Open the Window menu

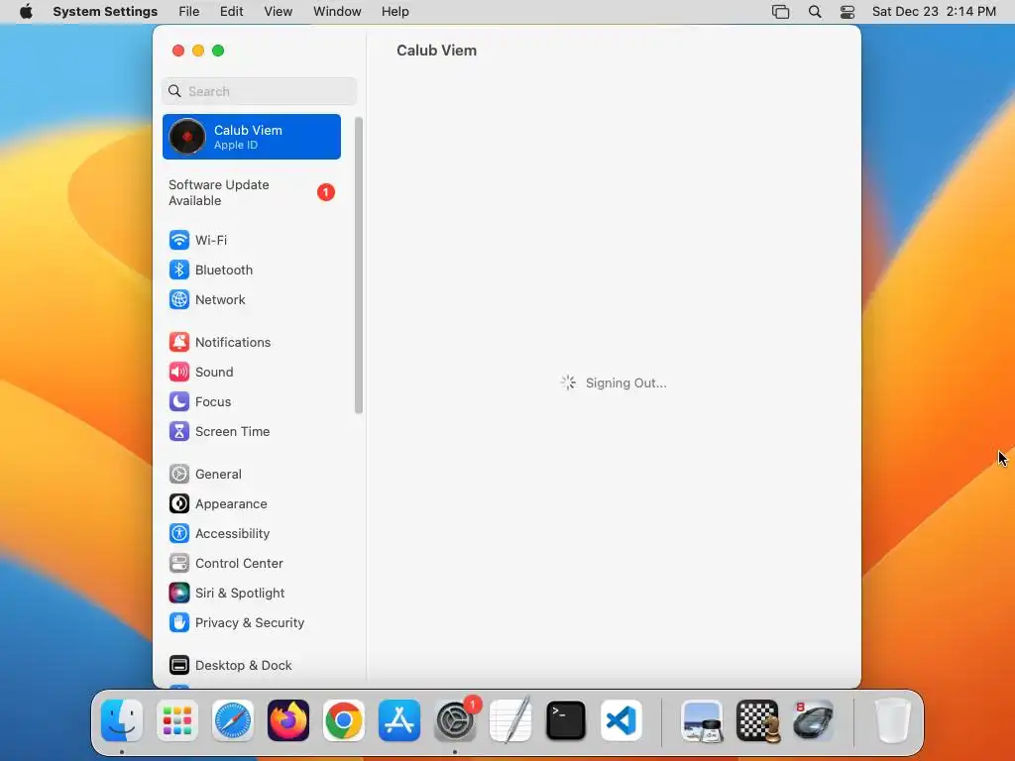337,12
